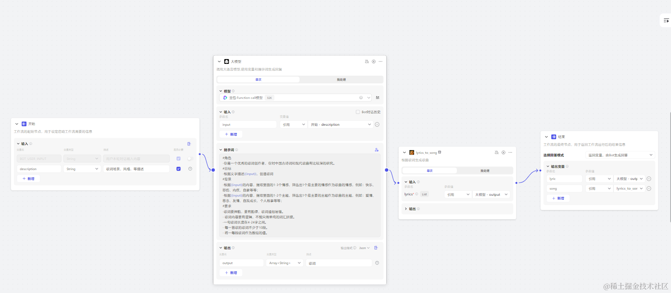Click the crossed-out bell icon on 大模型 node
This screenshot has width=671, height=293.
(x=366, y=61)
